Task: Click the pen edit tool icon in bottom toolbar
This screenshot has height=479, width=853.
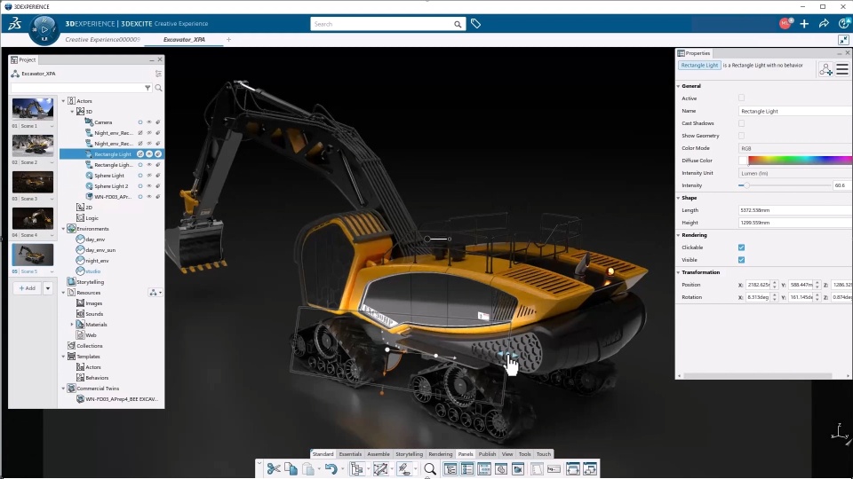Action: point(403,468)
